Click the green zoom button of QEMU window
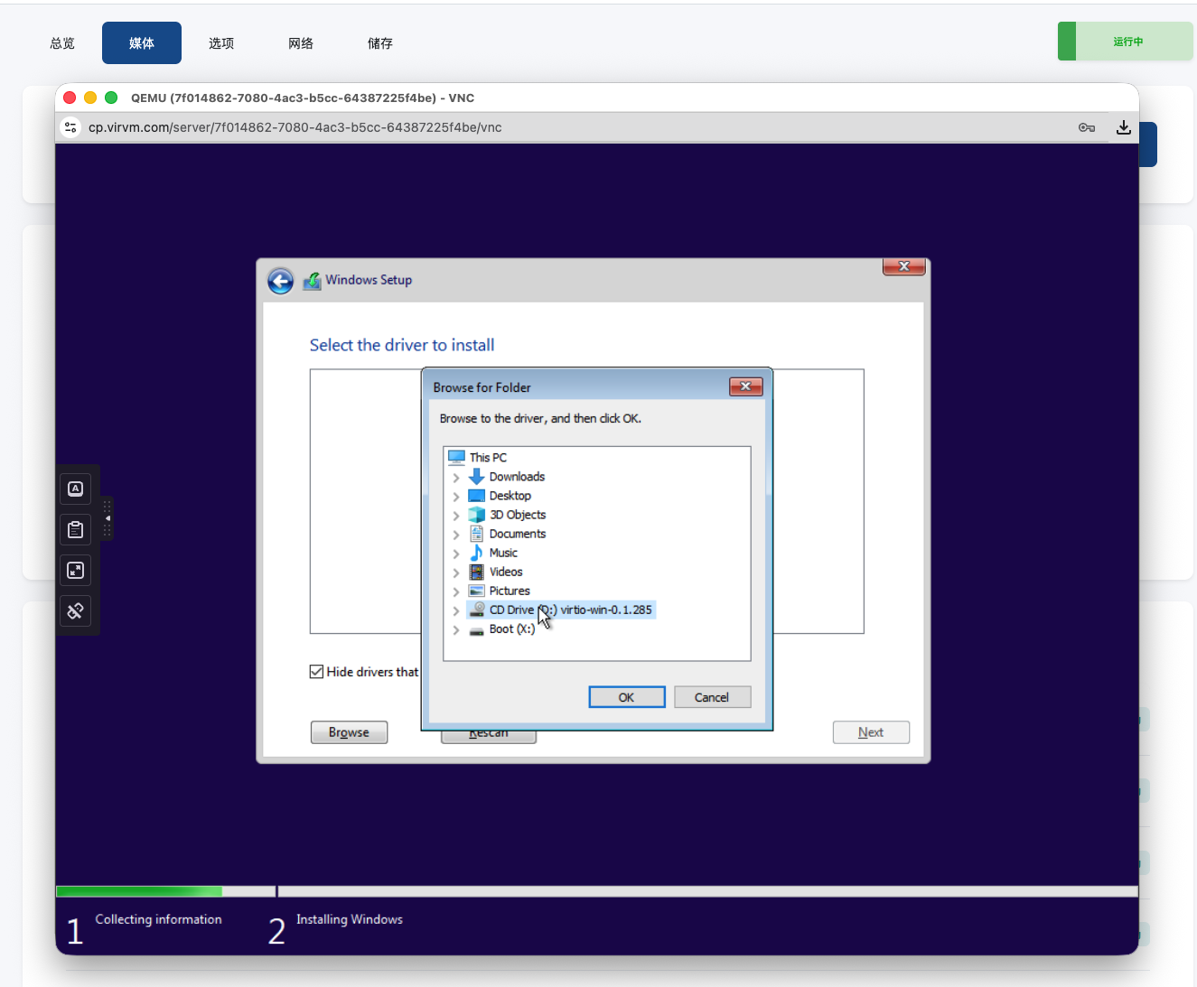1197x987 pixels. point(111,98)
